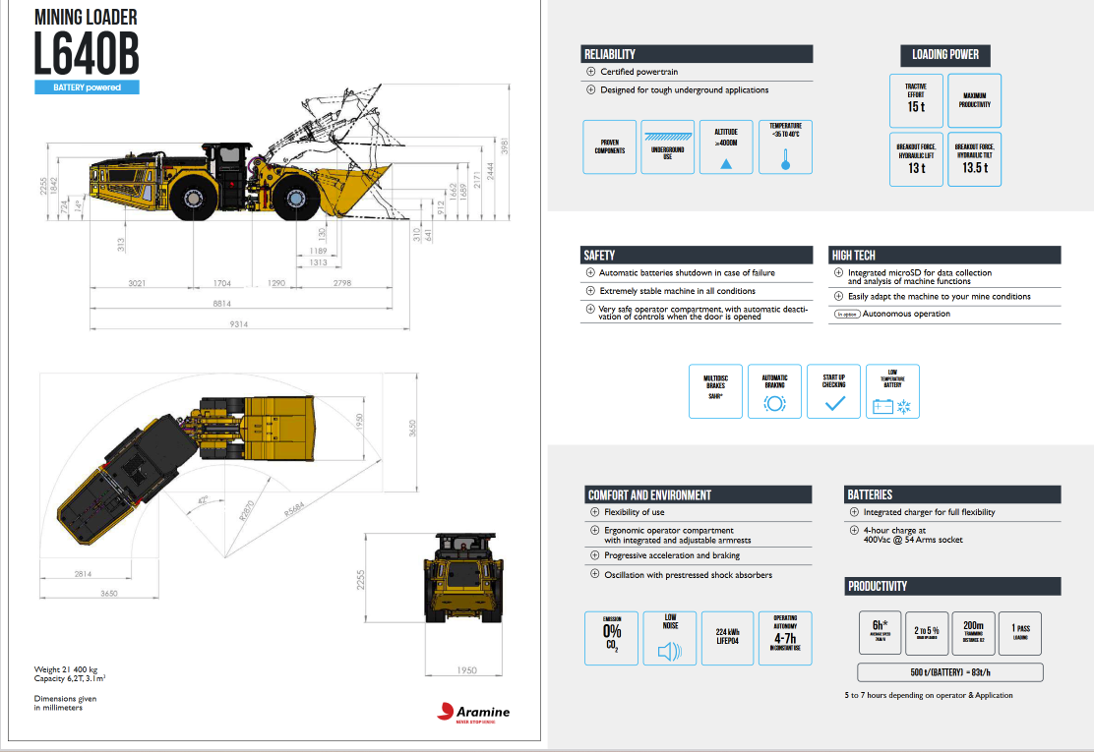Click Breakout Force Hydraulic Lift 13 t tile

pos(916,159)
